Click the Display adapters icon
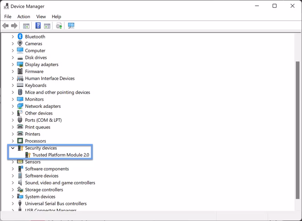The height and width of the screenshot is (221, 302). tap(20, 64)
